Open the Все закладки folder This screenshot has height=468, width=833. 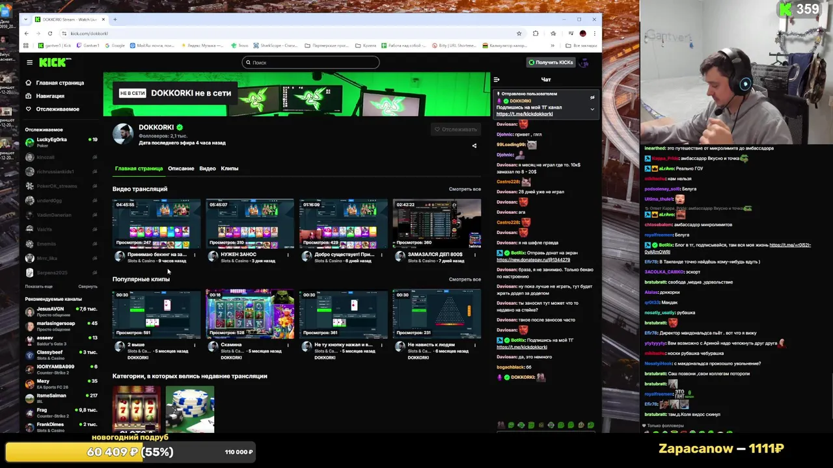coord(580,45)
